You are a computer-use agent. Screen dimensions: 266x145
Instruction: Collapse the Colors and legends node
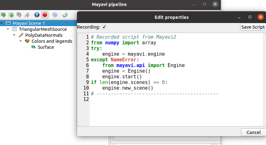(21, 41)
